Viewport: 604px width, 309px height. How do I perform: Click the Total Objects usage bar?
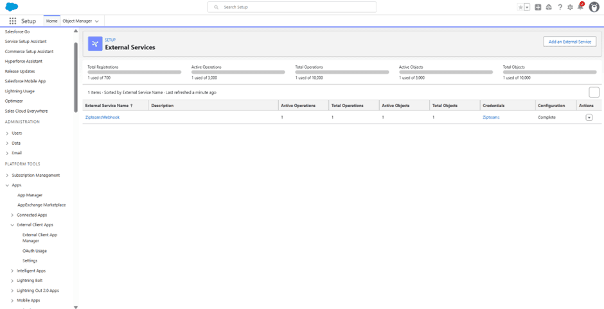point(549,72)
